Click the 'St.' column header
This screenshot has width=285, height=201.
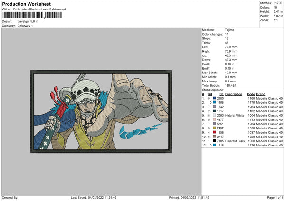(221, 94)
